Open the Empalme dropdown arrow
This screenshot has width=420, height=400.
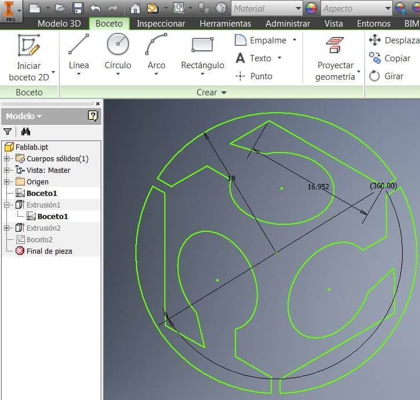coord(294,40)
